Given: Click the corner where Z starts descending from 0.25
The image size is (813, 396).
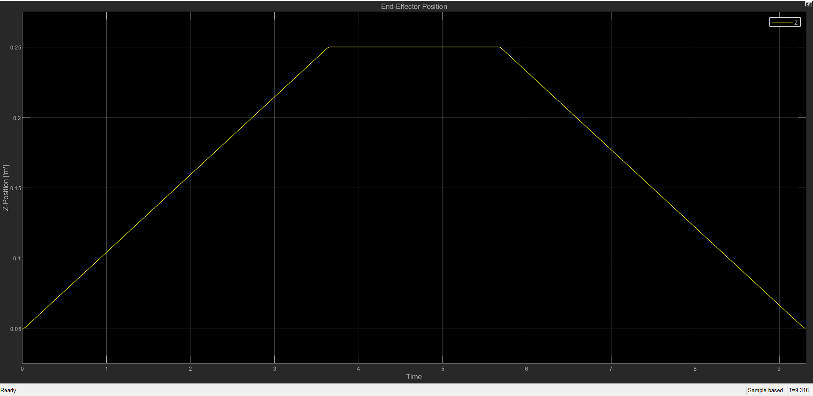Looking at the screenshot, I should click(500, 47).
